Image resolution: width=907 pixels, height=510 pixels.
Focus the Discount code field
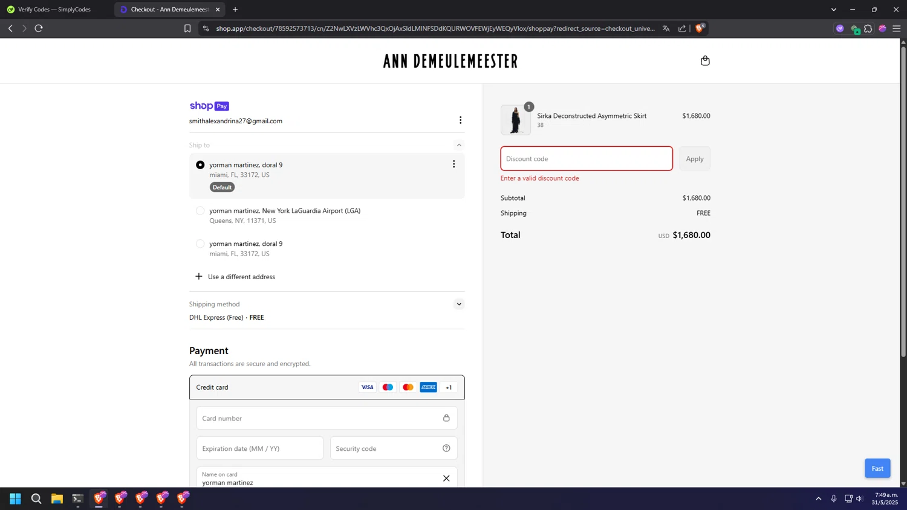pyautogui.click(x=587, y=158)
